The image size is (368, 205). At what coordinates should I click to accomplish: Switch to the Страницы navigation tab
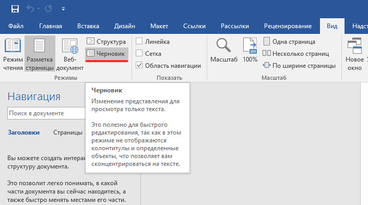pyautogui.click(x=68, y=132)
